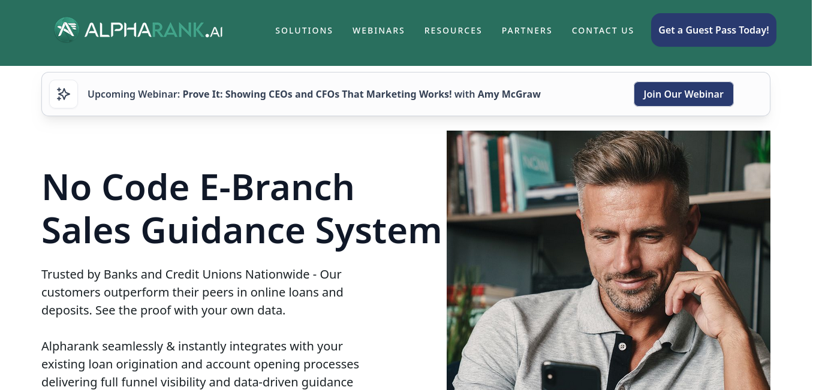Open the Resources menu item
Screen dimensions: 819x390
[453, 31]
